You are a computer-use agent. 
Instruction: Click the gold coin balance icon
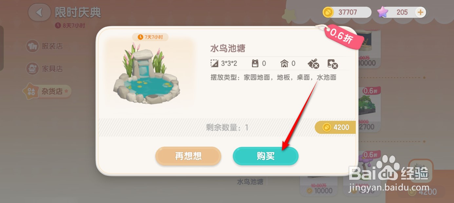tap(328, 12)
